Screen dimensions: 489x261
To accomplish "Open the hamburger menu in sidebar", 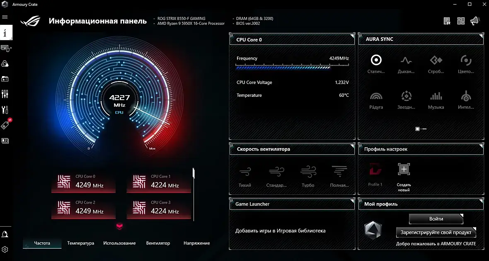I will pyautogui.click(x=5, y=17).
